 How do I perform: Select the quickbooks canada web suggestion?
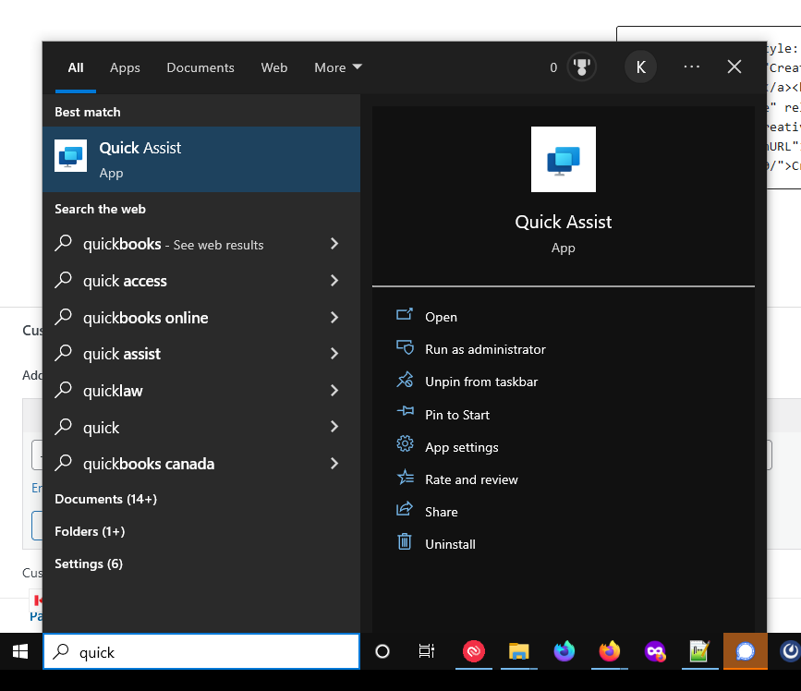pyautogui.click(x=201, y=464)
